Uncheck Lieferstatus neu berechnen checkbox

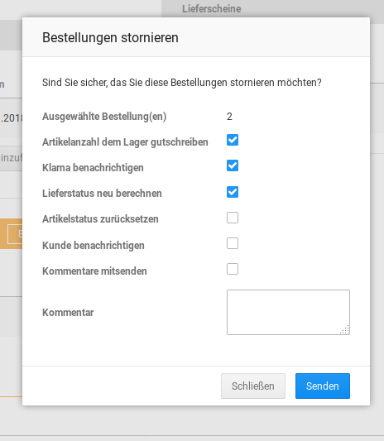coord(233,192)
